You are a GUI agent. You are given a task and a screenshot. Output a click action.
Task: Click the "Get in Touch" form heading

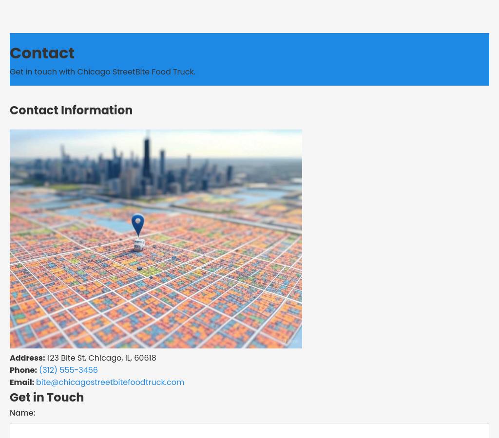pyautogui.click(x=47, y=397)
